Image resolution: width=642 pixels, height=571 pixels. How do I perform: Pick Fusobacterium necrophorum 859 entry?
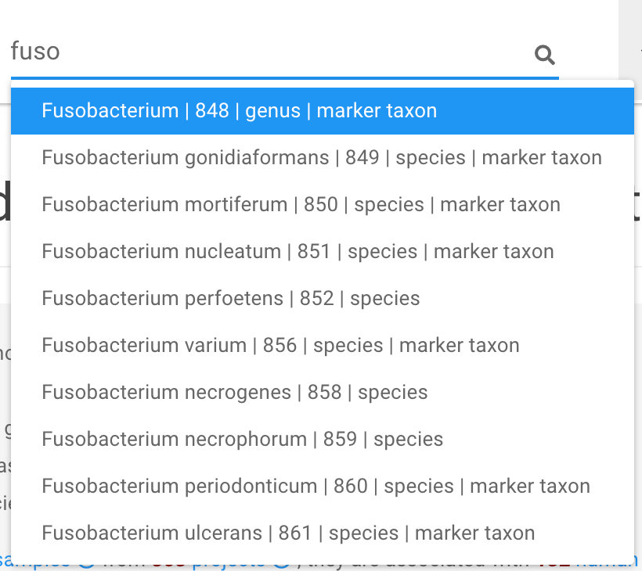pyautogui.click(x=323, y=440)
